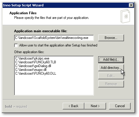Click empty area of other files listbox
This screenshot has width=139, height=117.
click(x=54, y=85)
